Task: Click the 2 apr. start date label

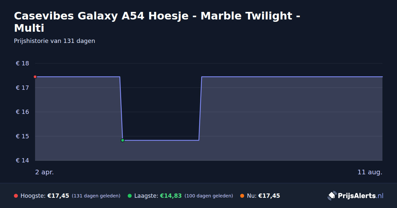Action: 44,172
